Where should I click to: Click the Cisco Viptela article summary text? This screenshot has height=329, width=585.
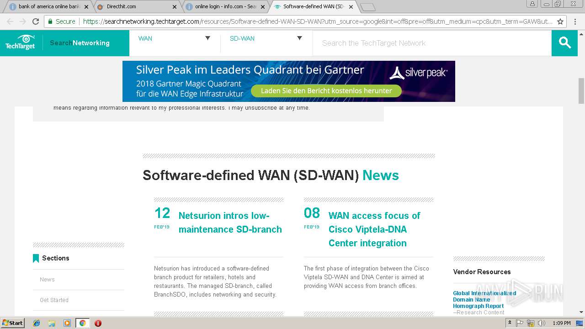pos(367,277)
